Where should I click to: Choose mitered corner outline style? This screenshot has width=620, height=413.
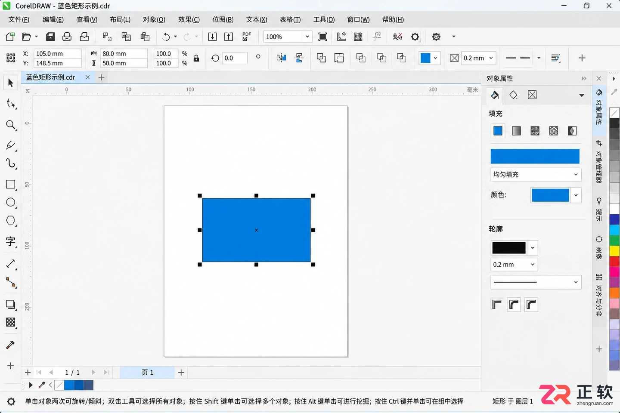497,305
